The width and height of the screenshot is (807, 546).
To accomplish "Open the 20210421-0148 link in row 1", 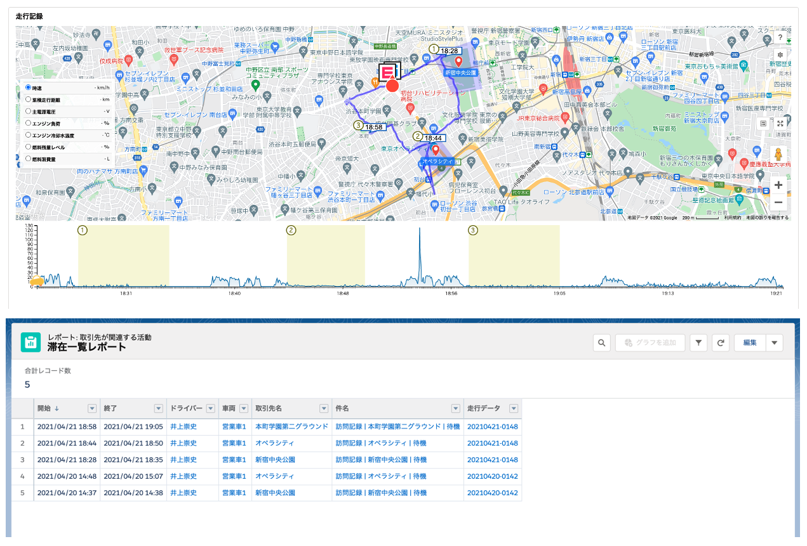I will [x=493, y=427].
